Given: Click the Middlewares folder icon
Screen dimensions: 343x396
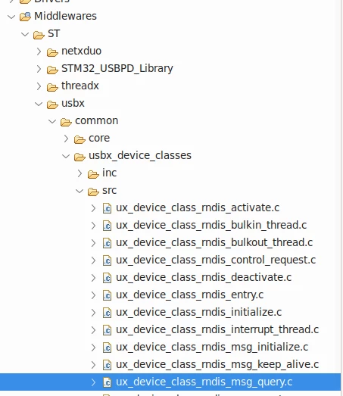Looking at the screenshot, I should (25, 17).
